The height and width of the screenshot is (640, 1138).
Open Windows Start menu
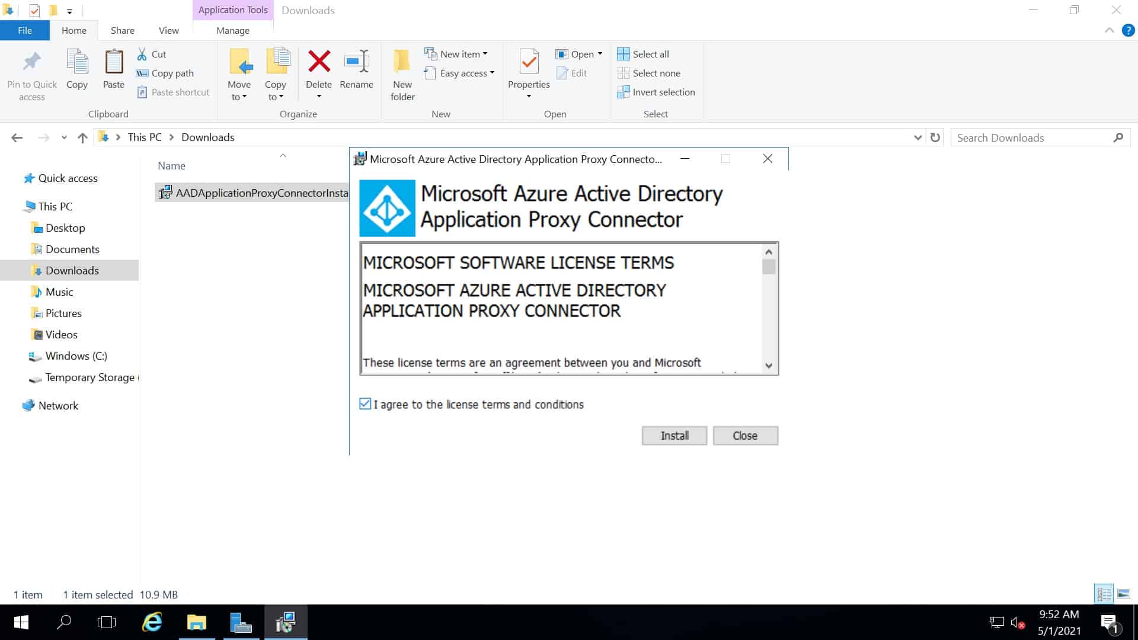coord(21,622)
